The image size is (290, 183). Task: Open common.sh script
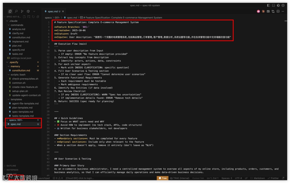tap(19, 83)
